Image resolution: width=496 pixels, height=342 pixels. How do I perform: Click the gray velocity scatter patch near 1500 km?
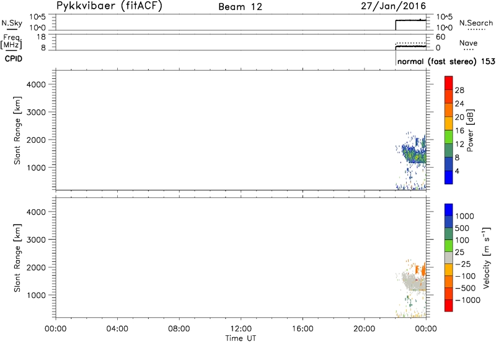tap(413, 281)
